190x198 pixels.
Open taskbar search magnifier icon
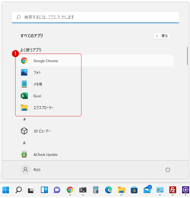pyautogui.click(x=19, y=190)
